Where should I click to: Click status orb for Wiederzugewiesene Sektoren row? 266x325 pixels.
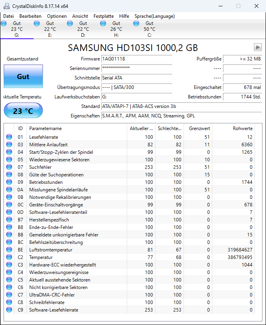click(9, 160)
